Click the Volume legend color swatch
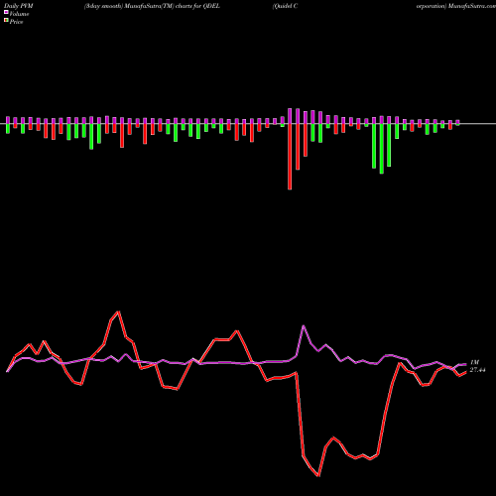The width and height of the screenshot is (496, 496). [6, 13]
